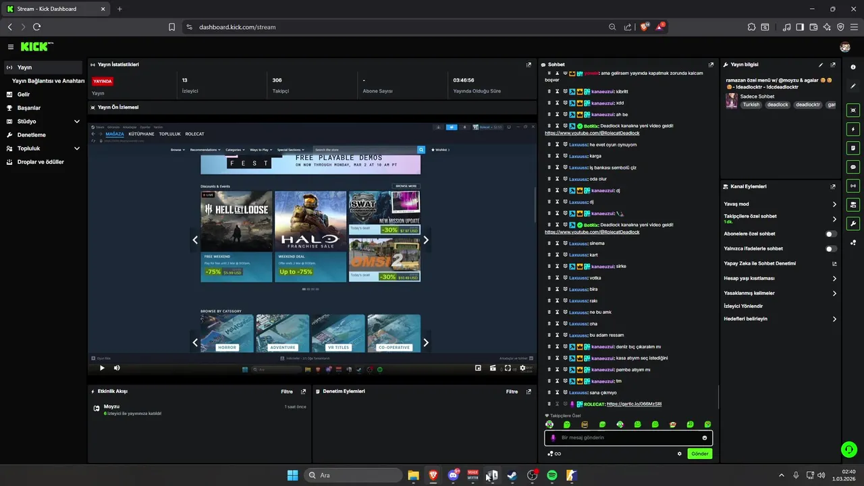The width and height of the screenshot is (864, 486).
Task: Pop out the Kanal Eylemleri panel
Action: (x=833, y=186)
